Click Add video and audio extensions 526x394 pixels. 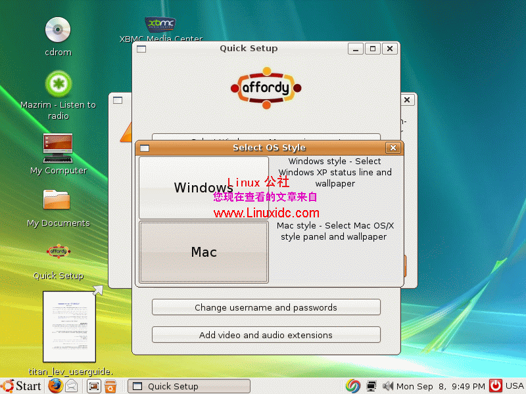(x=266, y=335)
